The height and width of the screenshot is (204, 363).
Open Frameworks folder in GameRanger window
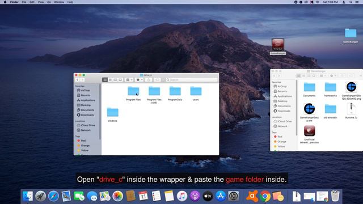point(330,87)
